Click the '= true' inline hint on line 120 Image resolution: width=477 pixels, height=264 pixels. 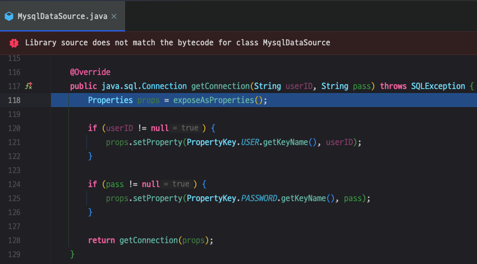tap(186, 128)
